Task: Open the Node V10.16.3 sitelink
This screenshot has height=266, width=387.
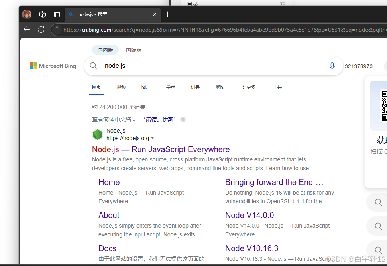Action: 252,248
